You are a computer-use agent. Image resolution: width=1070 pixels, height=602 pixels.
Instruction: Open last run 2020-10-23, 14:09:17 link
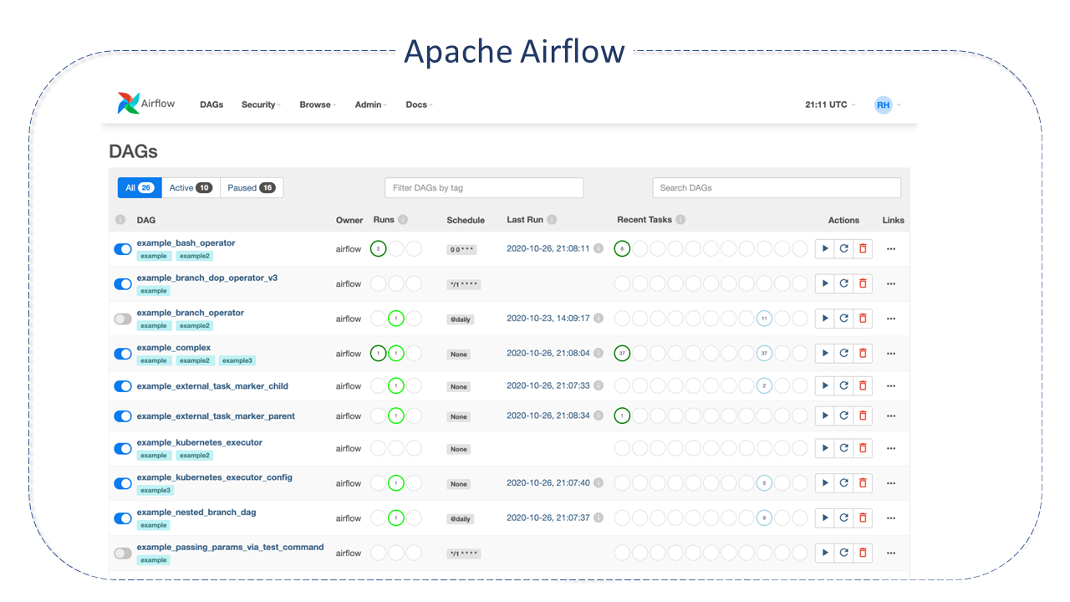click(548, 319)
